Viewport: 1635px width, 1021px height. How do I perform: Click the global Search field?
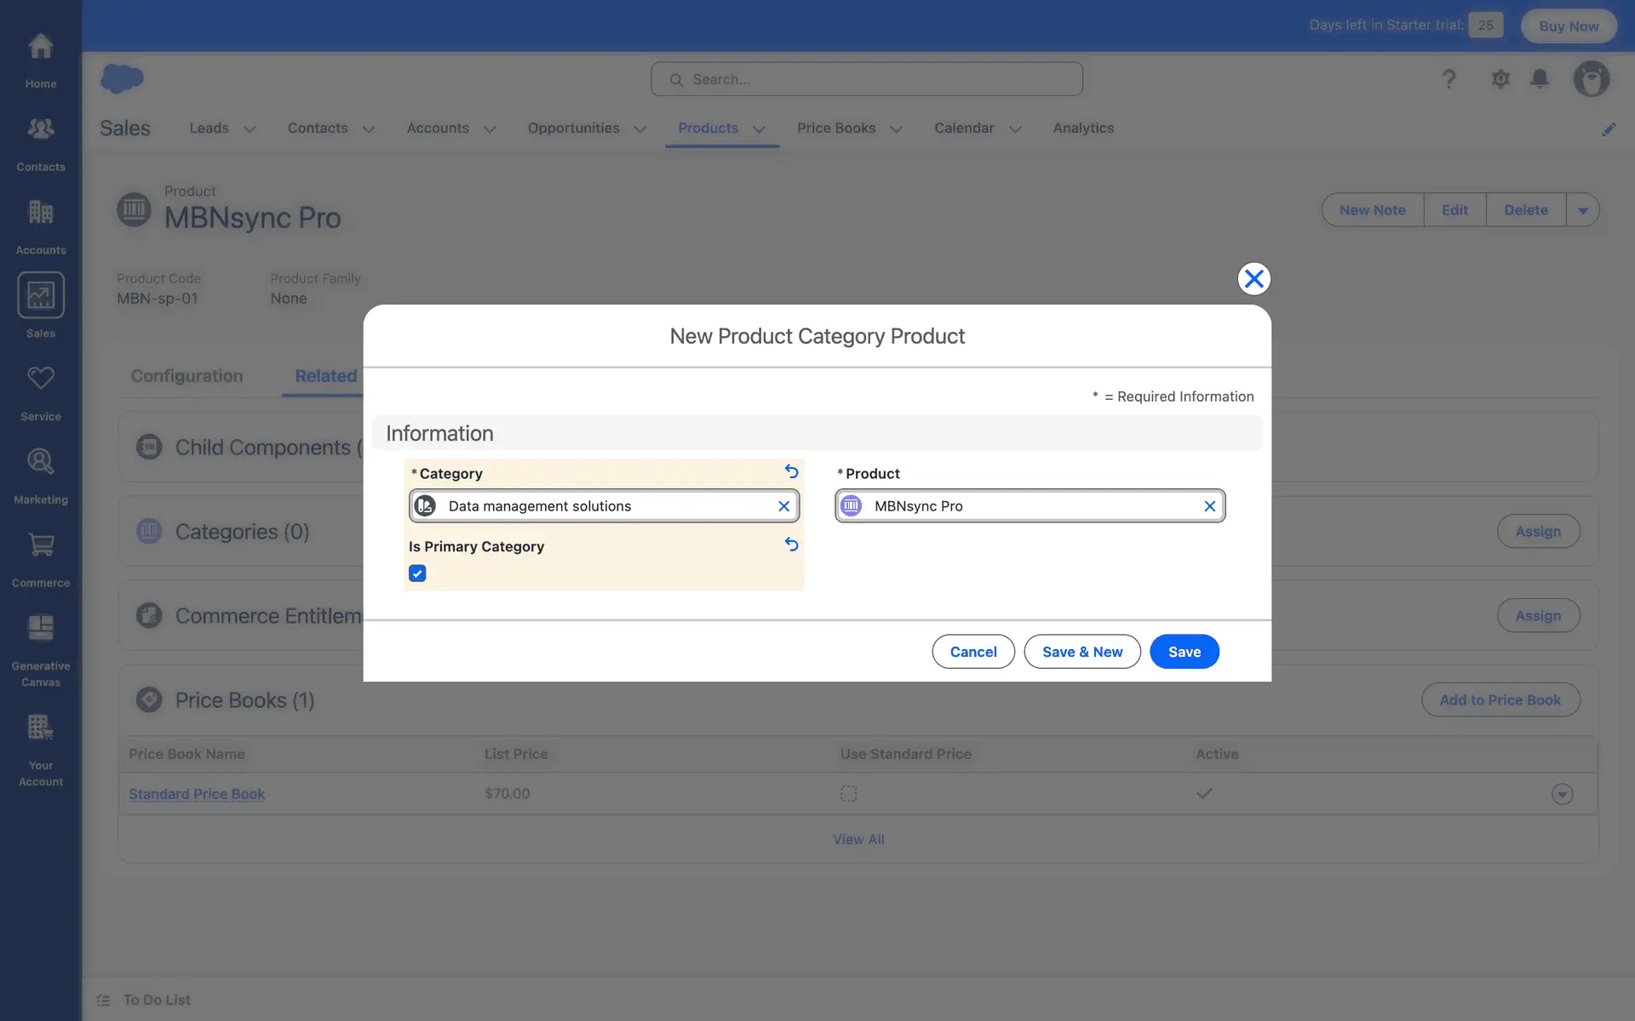867,79
